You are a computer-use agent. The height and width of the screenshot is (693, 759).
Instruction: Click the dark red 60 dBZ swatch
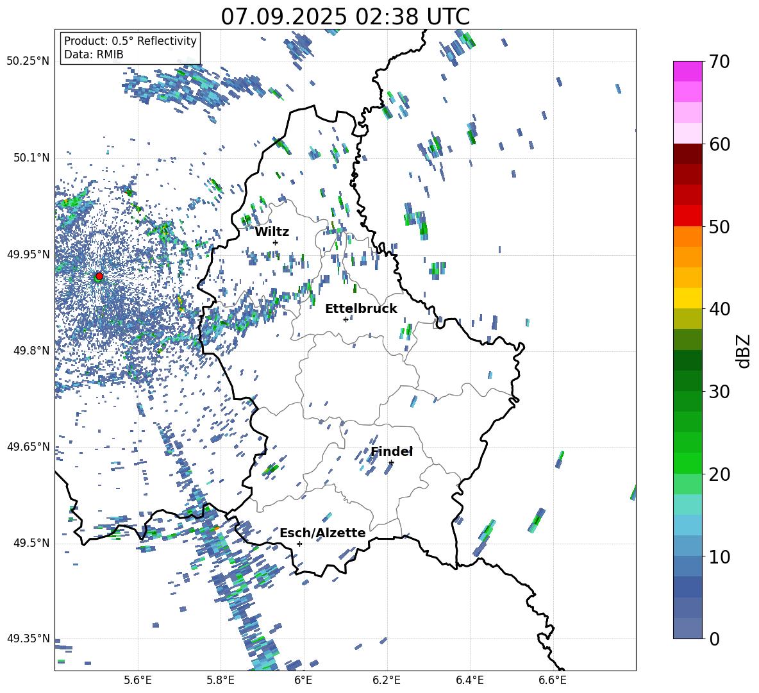click(687, 154)
